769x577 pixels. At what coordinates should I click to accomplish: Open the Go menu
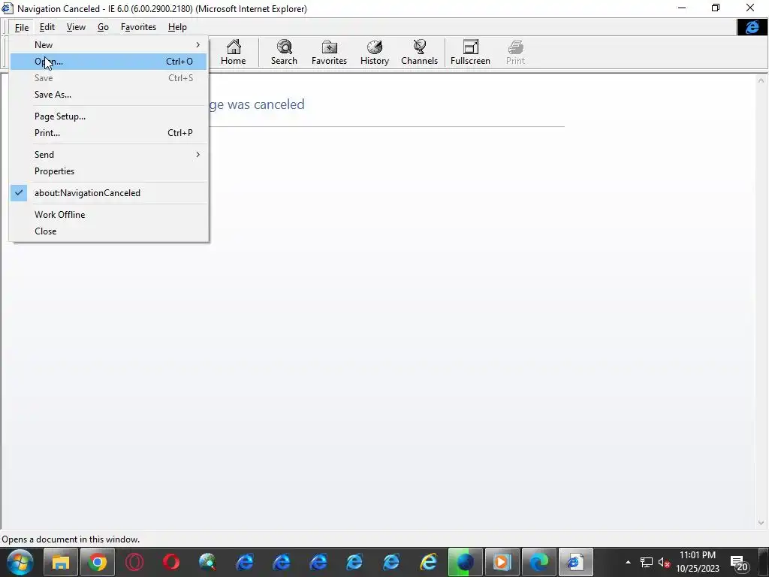(103, 28)
